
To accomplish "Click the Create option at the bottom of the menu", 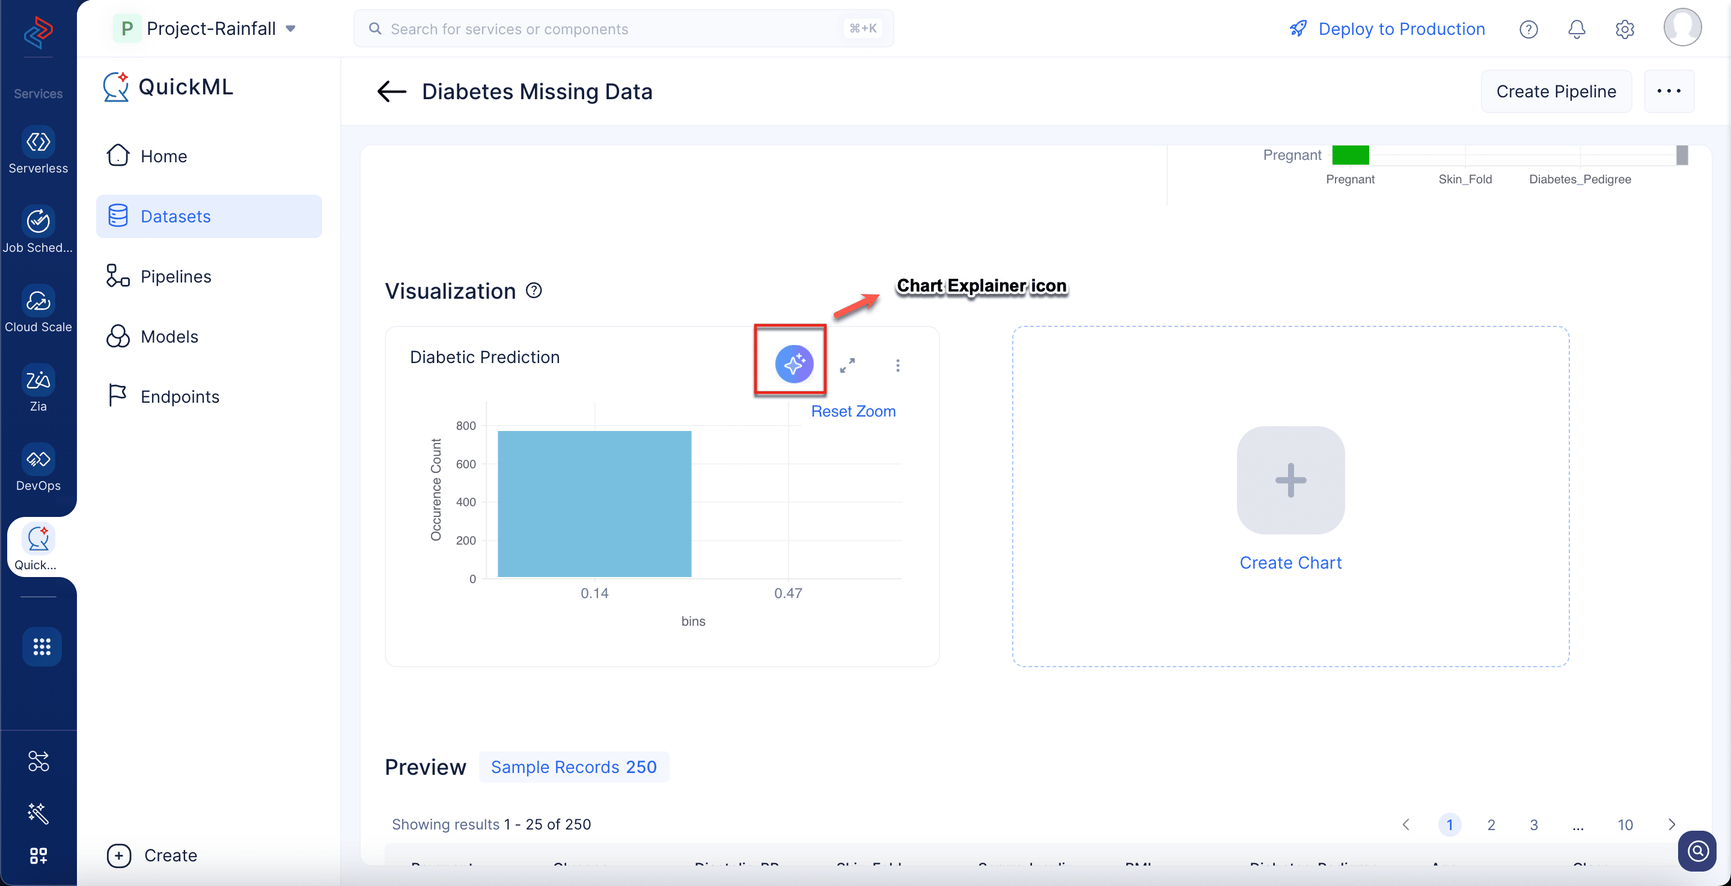I will (x=153, y=855).
